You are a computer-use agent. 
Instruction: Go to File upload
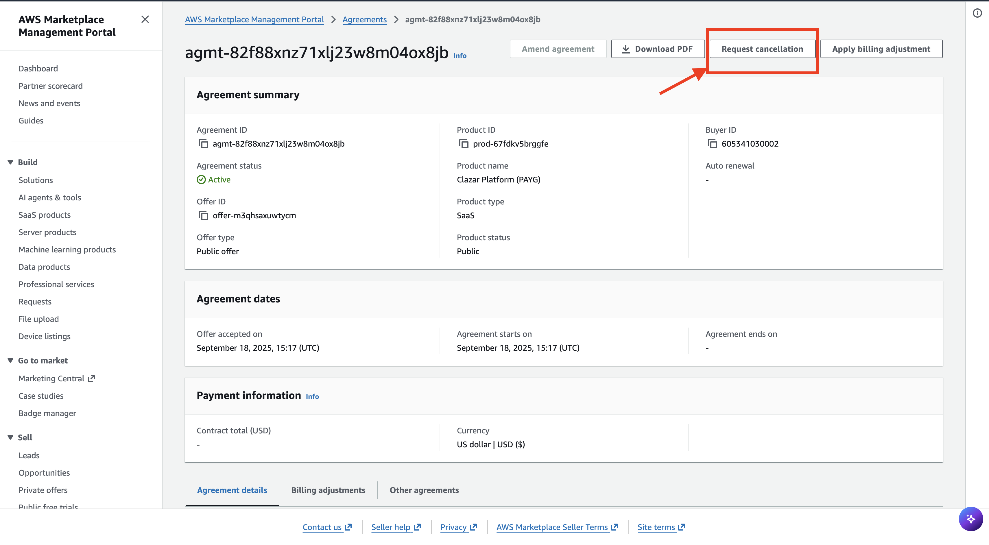click(x=38, y=319)
